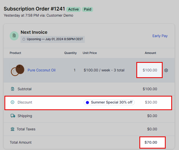This screenshot has width=179, height=150.
Task: Click the Early Pay link
Action: tap(160, 36)
